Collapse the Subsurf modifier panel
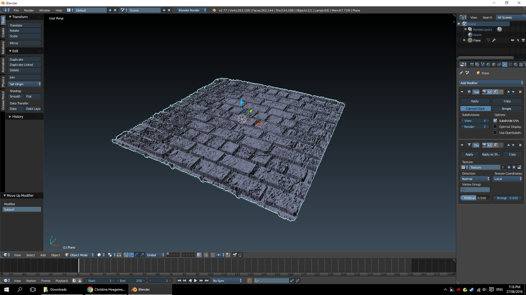The height and width of the screenshot is (295, 526). point(462,92)
